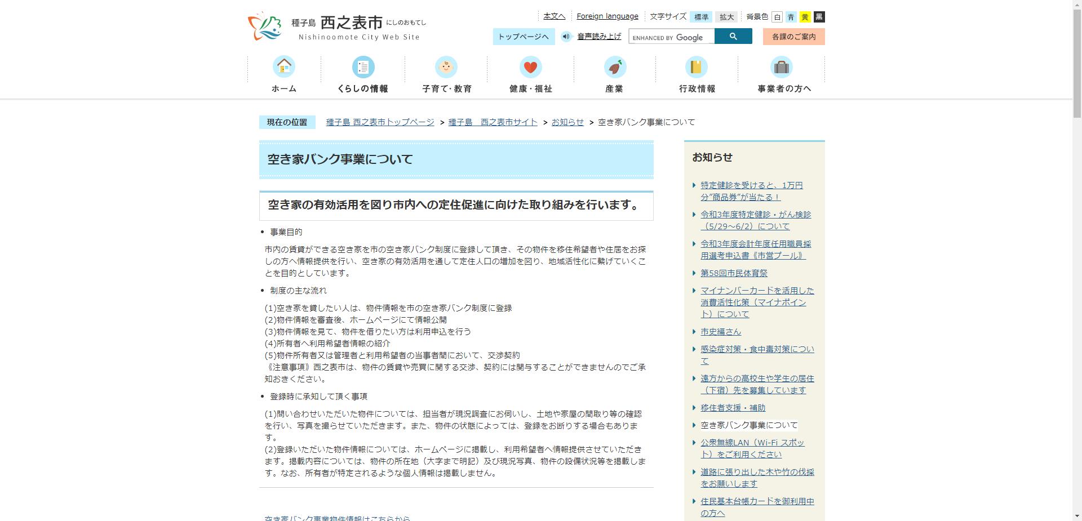Click the 産業 produce icon
The width and height of the screenshot is (1082, 521).
(x=614, y=66)
